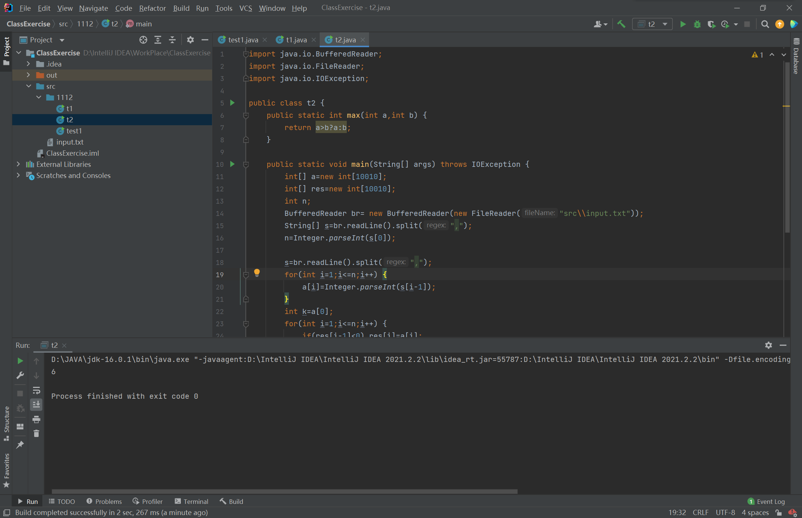
Task: Collapse all in the Project panel
Action: 172,40
